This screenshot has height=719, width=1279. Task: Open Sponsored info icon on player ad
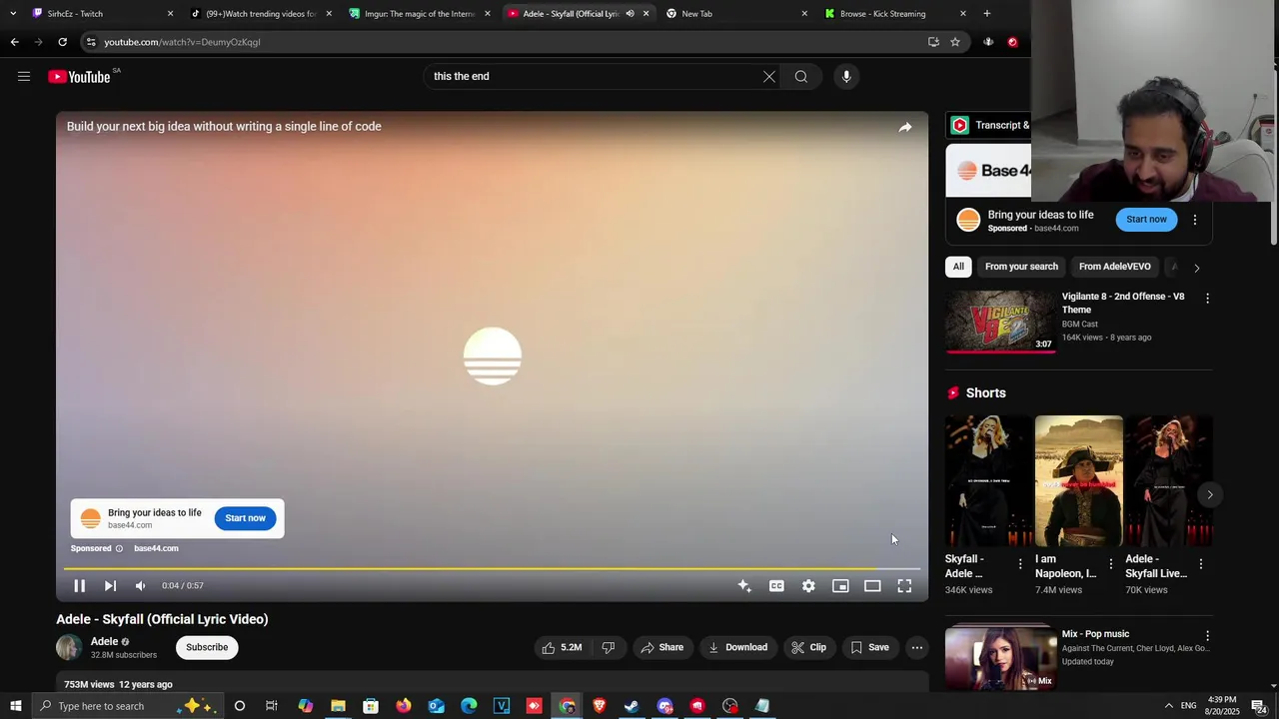[x=119, y=548]
